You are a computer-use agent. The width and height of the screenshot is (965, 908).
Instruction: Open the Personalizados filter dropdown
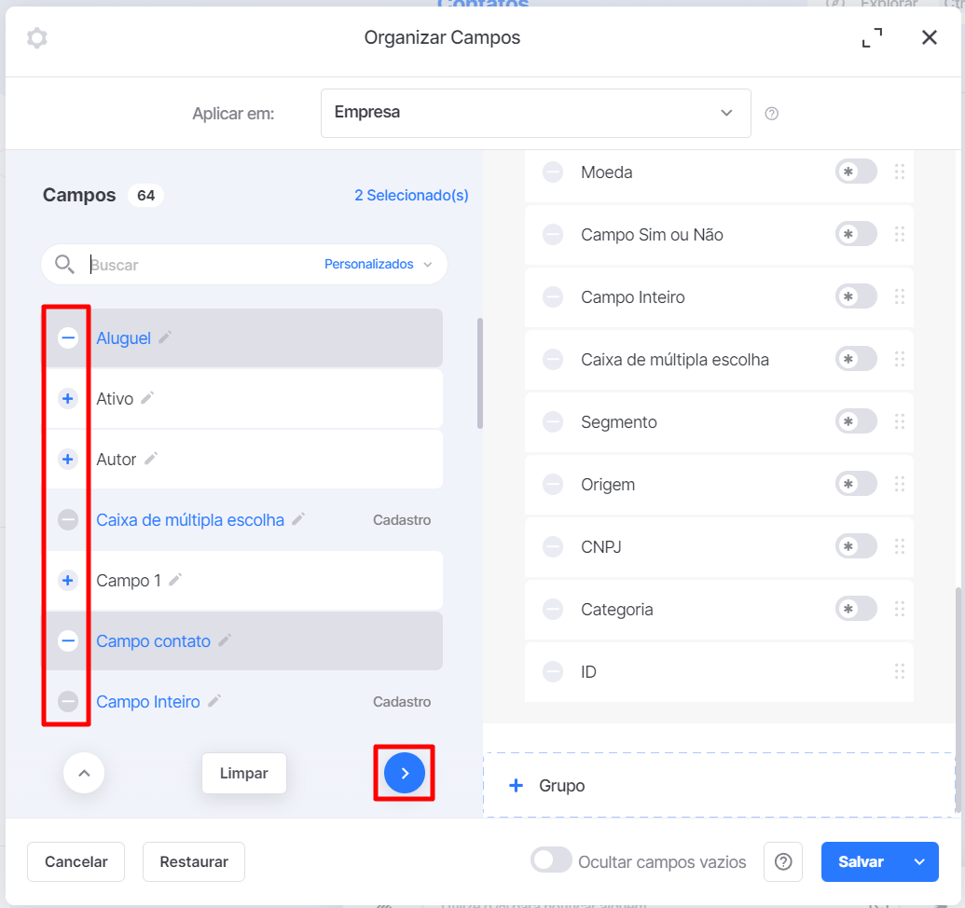[x=378, y=265]
